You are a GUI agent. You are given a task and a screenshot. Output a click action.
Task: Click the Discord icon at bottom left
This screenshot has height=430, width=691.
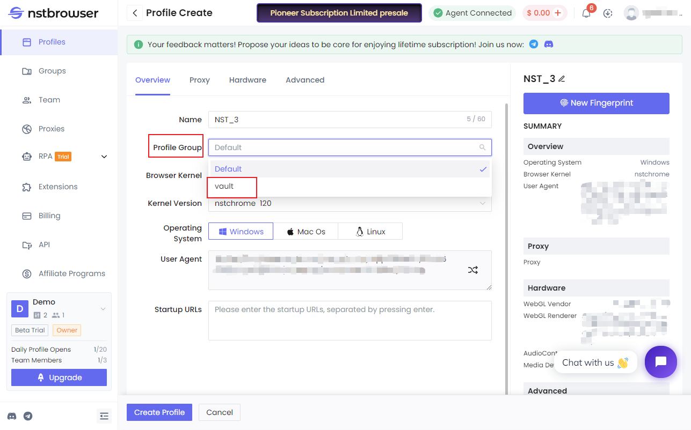point(12,416)
